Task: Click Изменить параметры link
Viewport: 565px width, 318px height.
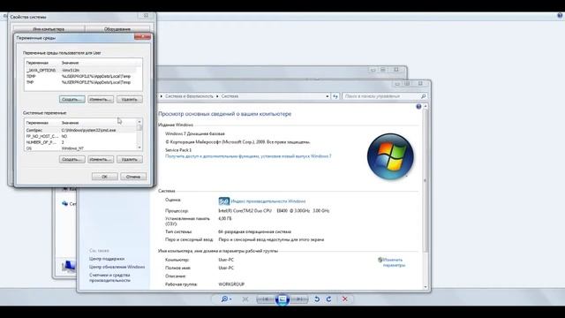Action: (394, 262)
